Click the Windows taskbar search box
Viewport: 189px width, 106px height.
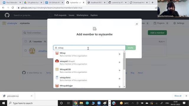(32, 103)
